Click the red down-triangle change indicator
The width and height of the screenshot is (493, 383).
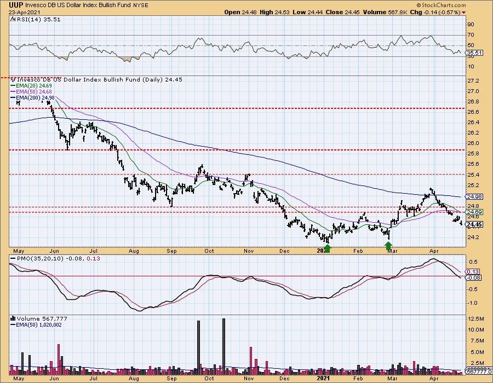point(464,13)
